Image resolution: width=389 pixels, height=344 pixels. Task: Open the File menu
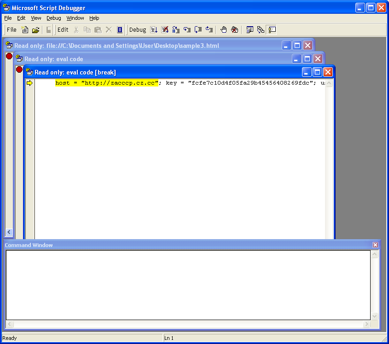click(8, 18)
